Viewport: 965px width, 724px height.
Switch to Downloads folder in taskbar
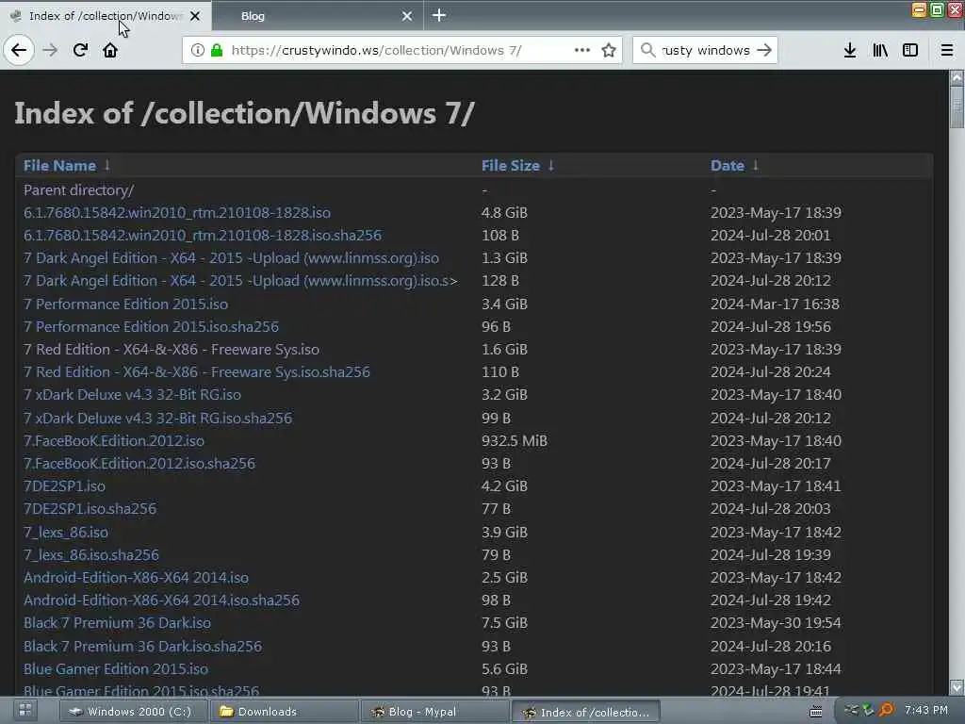click(284, 712)
